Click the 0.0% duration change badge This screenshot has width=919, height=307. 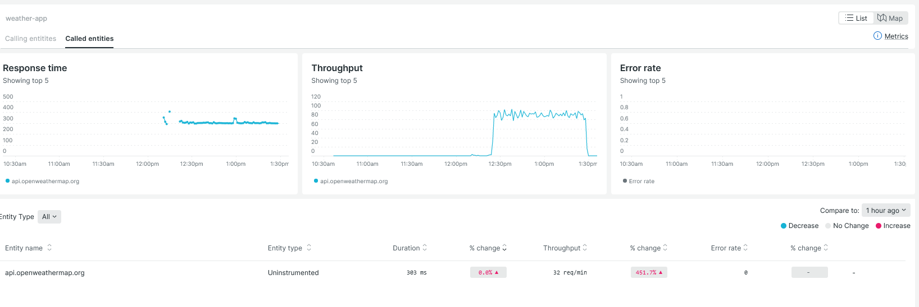(488, 272)
